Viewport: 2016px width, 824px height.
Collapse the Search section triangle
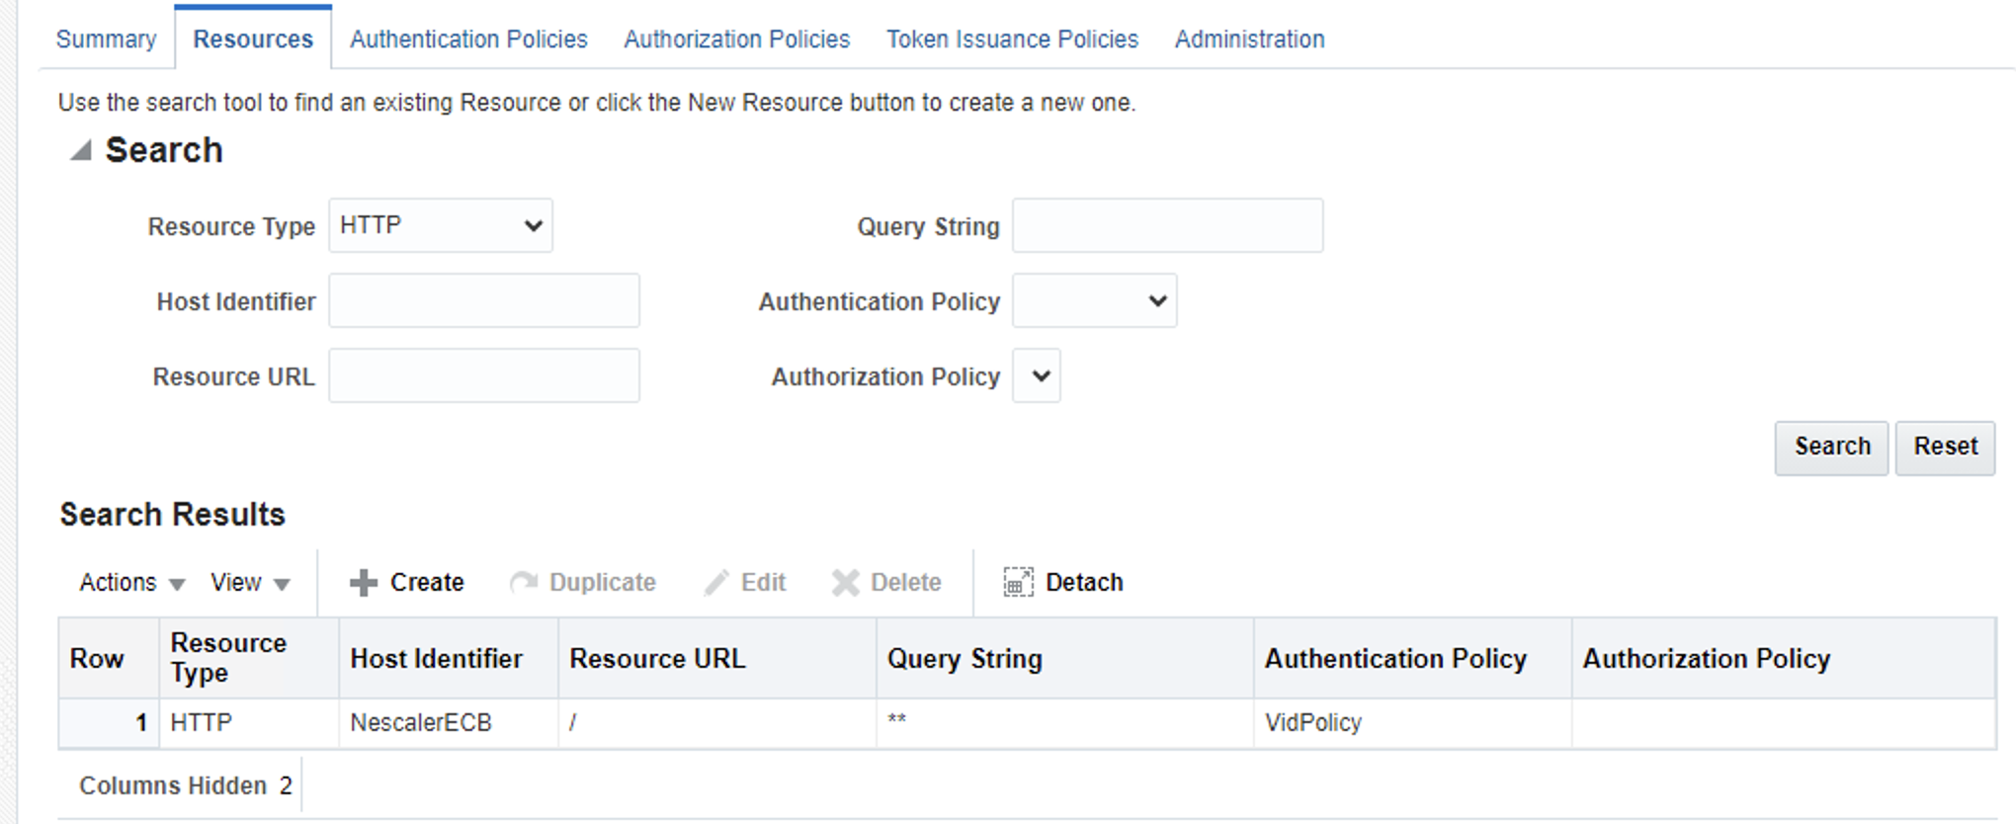(81, 150)
